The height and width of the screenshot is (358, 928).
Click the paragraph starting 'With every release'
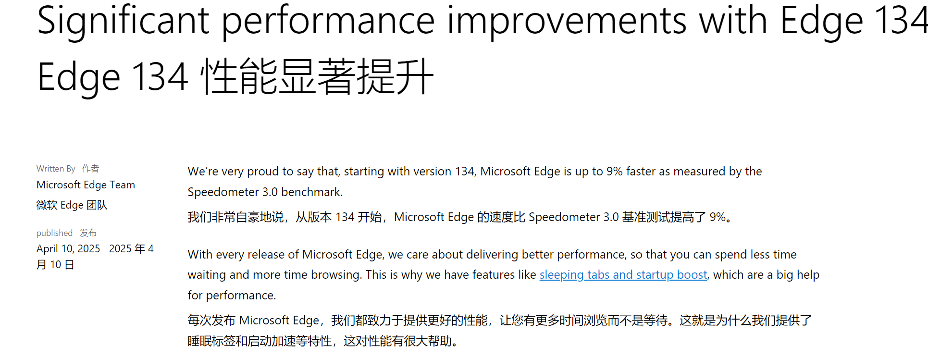pos(492,255)
